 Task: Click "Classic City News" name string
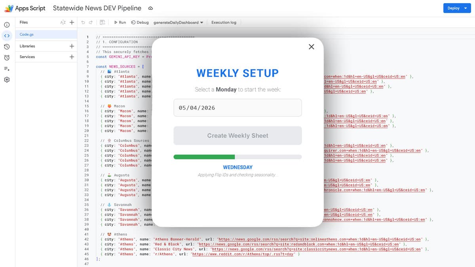(173, 249)
